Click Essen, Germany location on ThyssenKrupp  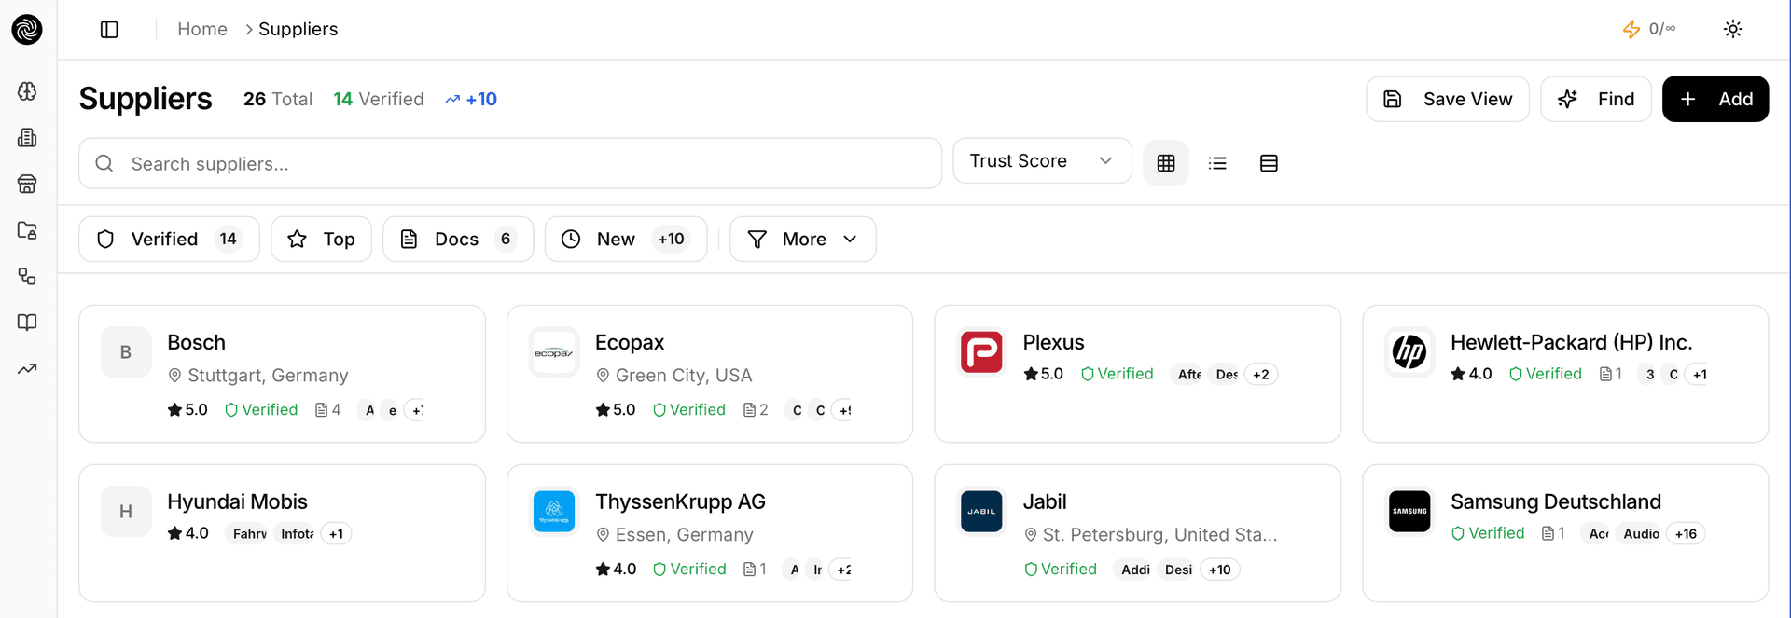click(x=675, y=535)
